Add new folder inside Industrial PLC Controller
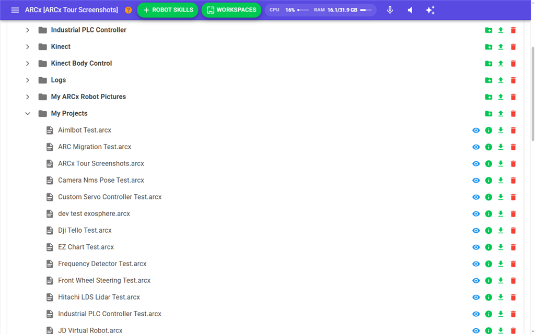Image resolution: width=535 pixels, height=334 pixels. tap(489, 30)
